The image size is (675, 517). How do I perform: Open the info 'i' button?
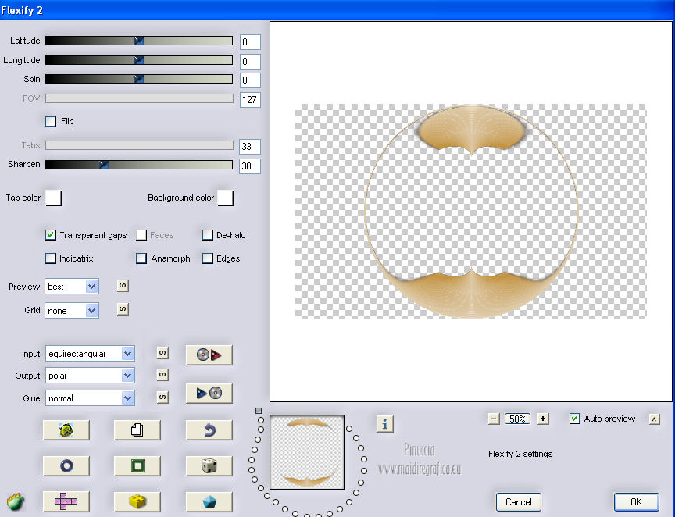pos(385,424)
